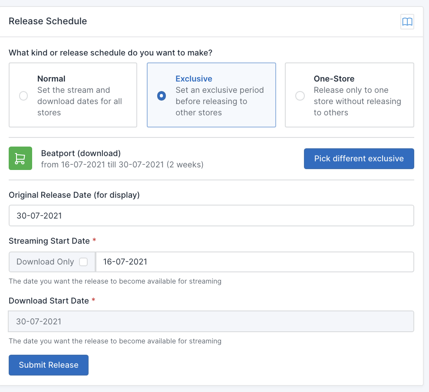Click the "Beatport (download)" store name

[x=81, y=153]
